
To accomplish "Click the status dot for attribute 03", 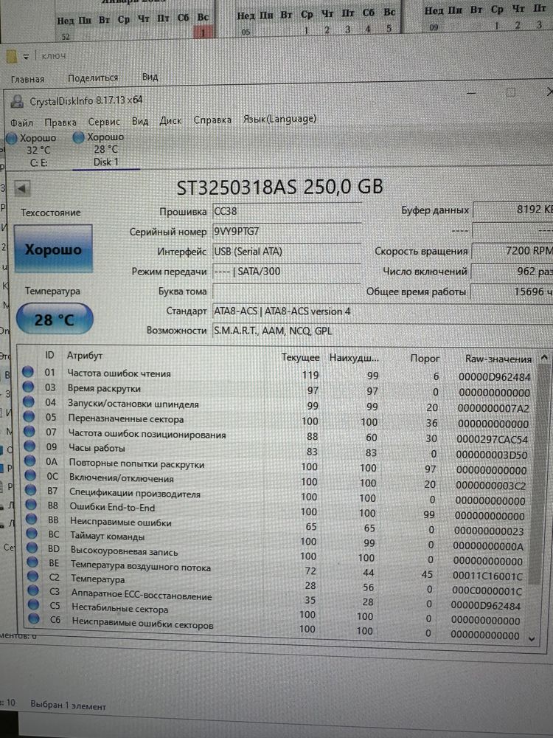I will (x=28, y=387).
